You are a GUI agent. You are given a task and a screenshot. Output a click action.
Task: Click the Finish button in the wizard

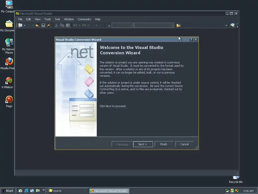[x=164, y=144]
